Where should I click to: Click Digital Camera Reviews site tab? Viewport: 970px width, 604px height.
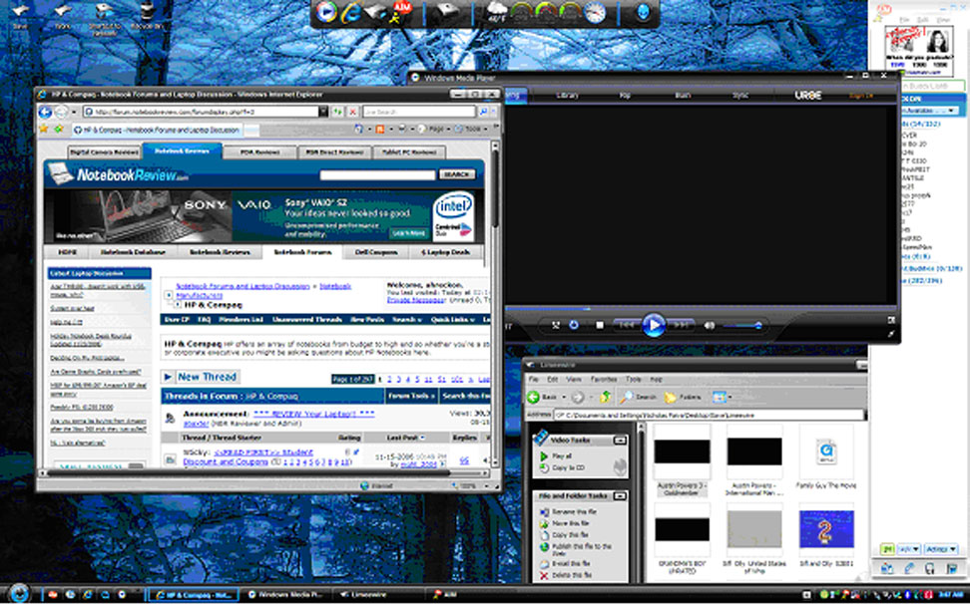[104, 151]
